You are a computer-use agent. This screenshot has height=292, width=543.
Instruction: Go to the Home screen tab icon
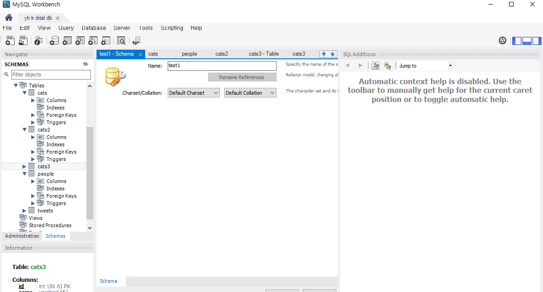click(x=9, y=17)
